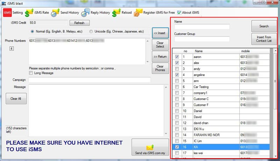Screen dimensions: 280x161
Task: Open the Send History toolbar label
Action: (x=70, y=13)
